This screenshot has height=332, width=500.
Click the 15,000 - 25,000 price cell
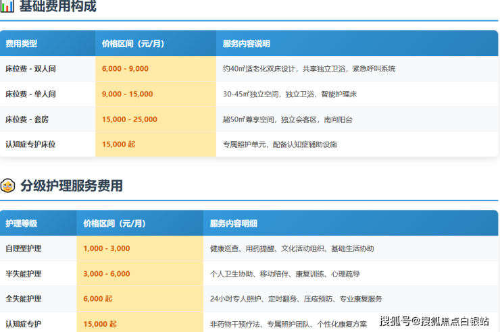pos(129,119)
